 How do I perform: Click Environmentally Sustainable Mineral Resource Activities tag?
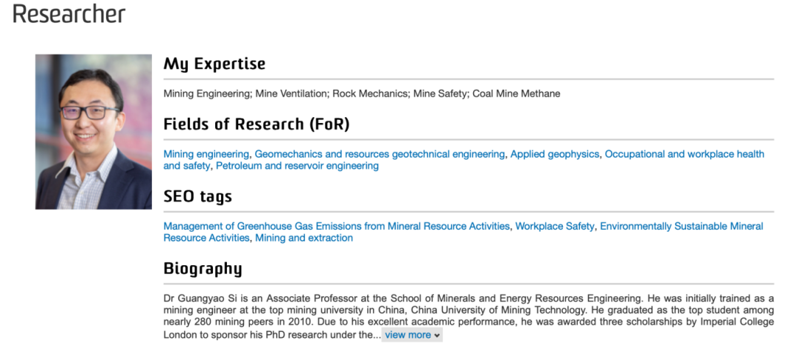[x=681, y=226]
